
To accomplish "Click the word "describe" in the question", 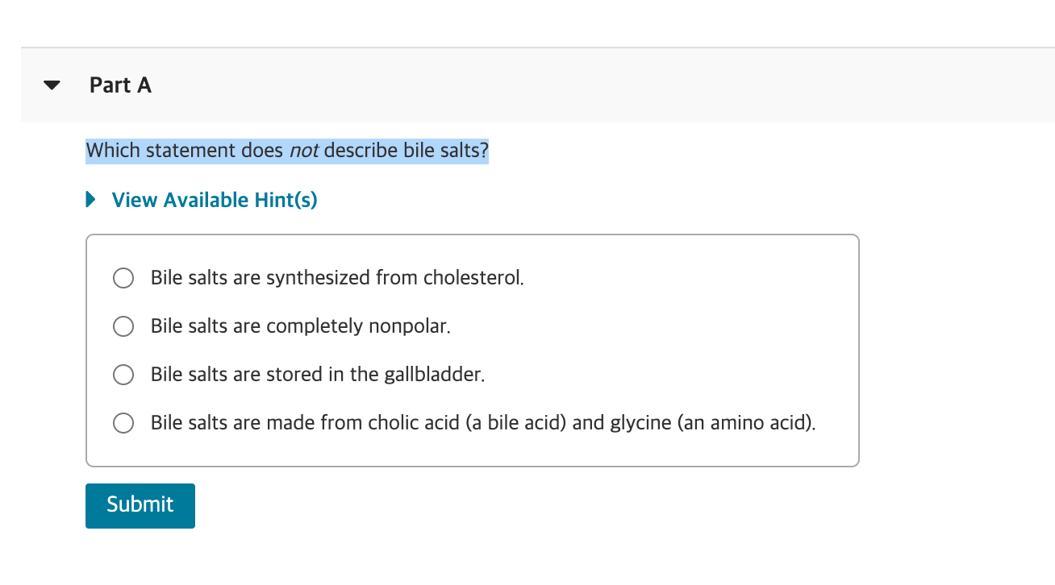I will tap(361, 151).
